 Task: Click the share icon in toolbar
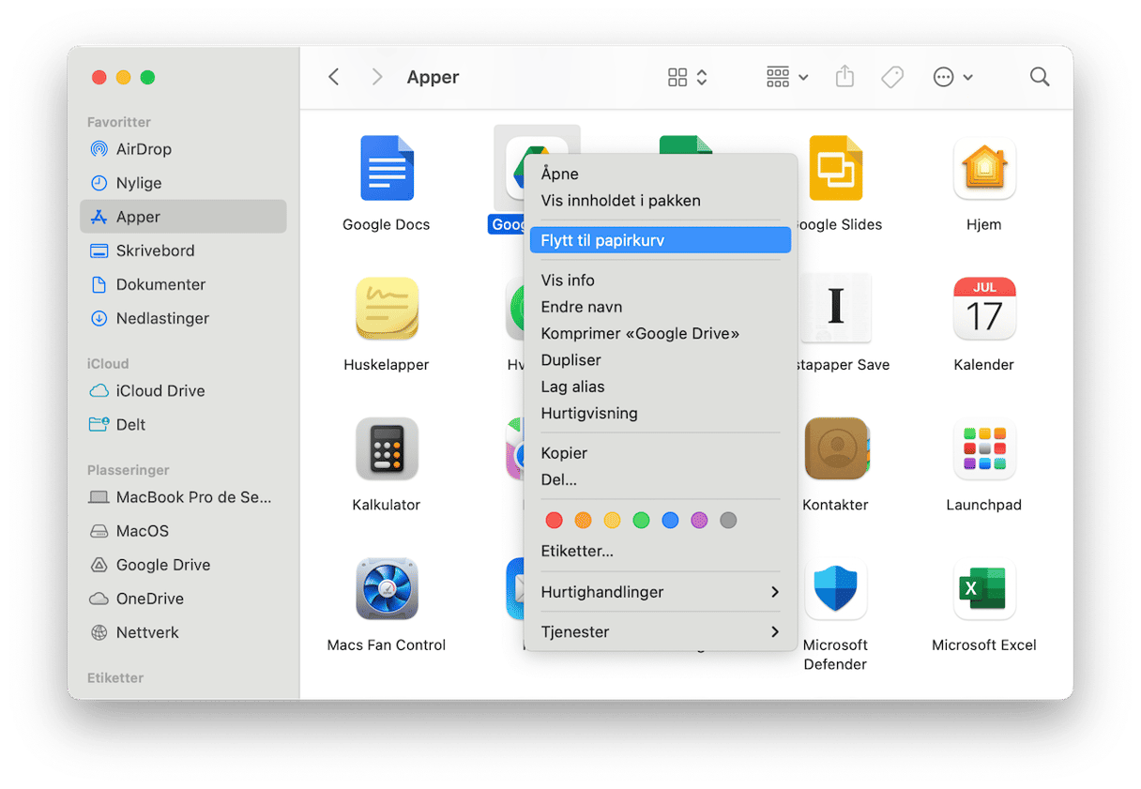pyautogui.click(x=844, y=77)
